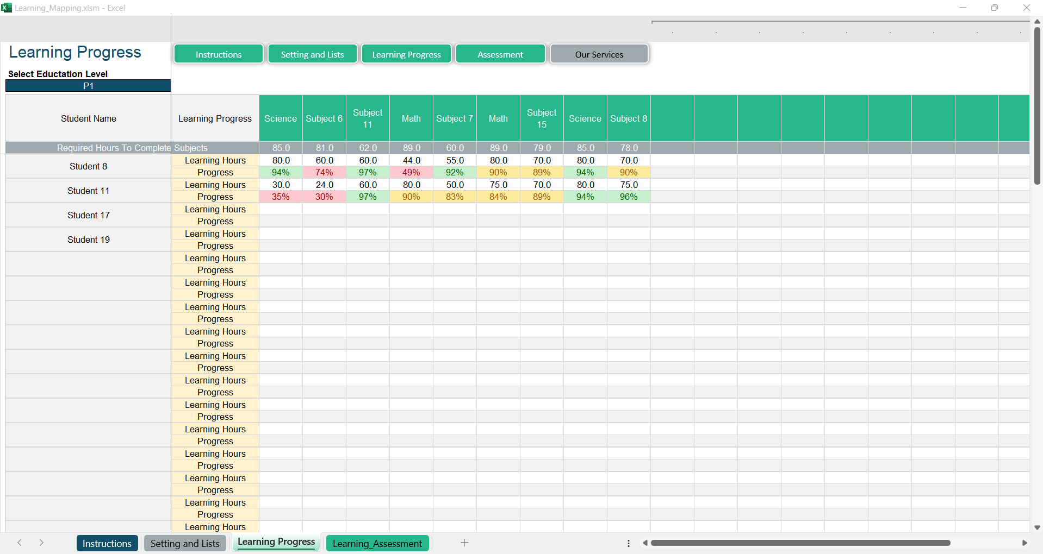The width and height of the screenshot is (1043, 554).
Task: Open the P1 education level dropdown
Action: click(88, 86)
